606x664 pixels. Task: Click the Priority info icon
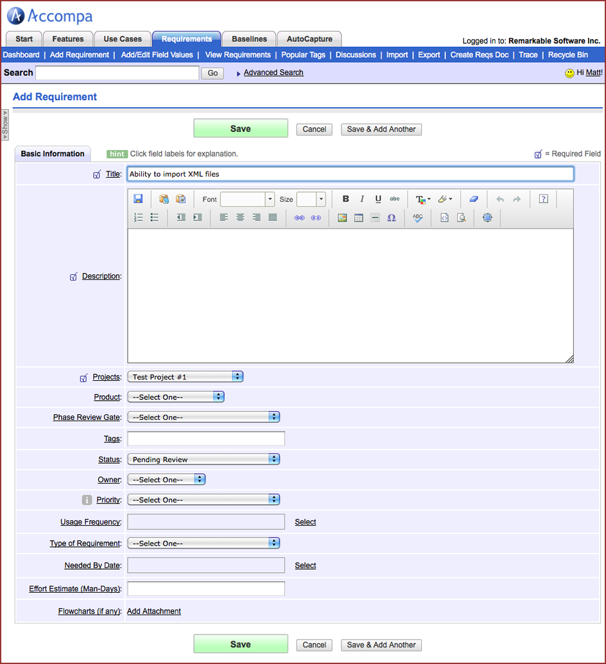[87, 500]
